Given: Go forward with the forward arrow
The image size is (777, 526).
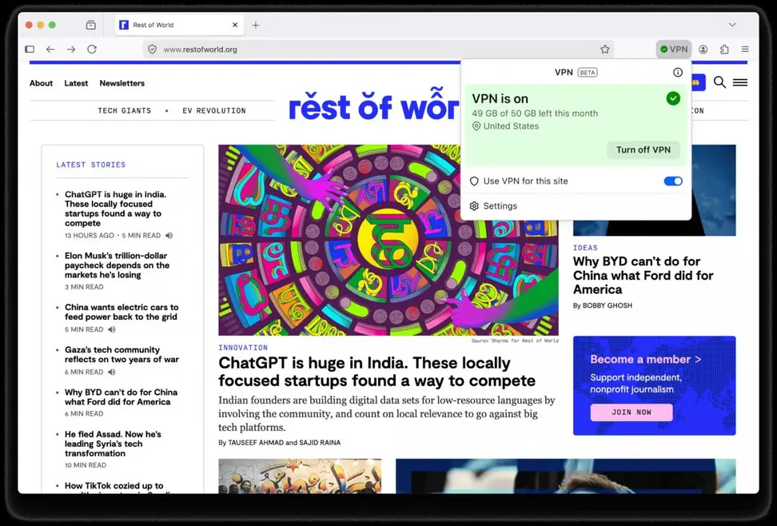Looking at the screenshot, I should pos(71,49).
